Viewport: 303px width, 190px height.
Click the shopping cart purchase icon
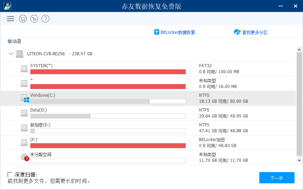point(23,19)
